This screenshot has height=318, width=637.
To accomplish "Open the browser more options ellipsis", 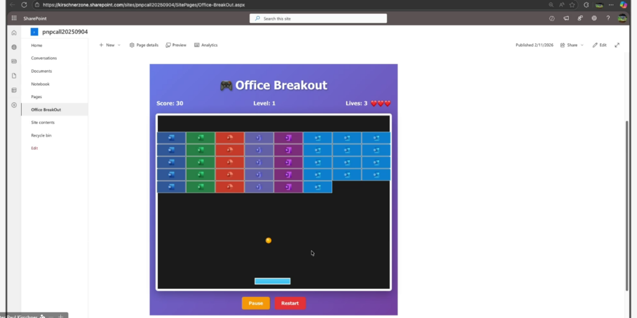I will [611, 5].
